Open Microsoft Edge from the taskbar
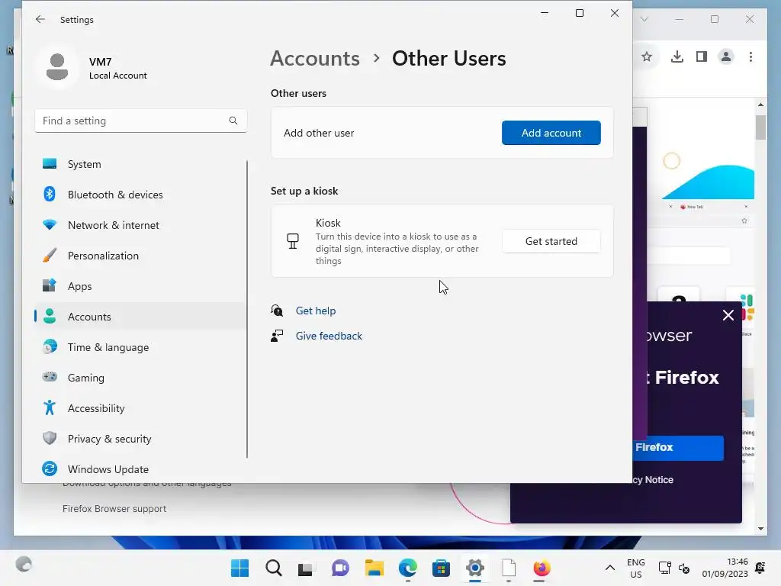The height and width of the screenshot is (586, 781). (408, 568)
